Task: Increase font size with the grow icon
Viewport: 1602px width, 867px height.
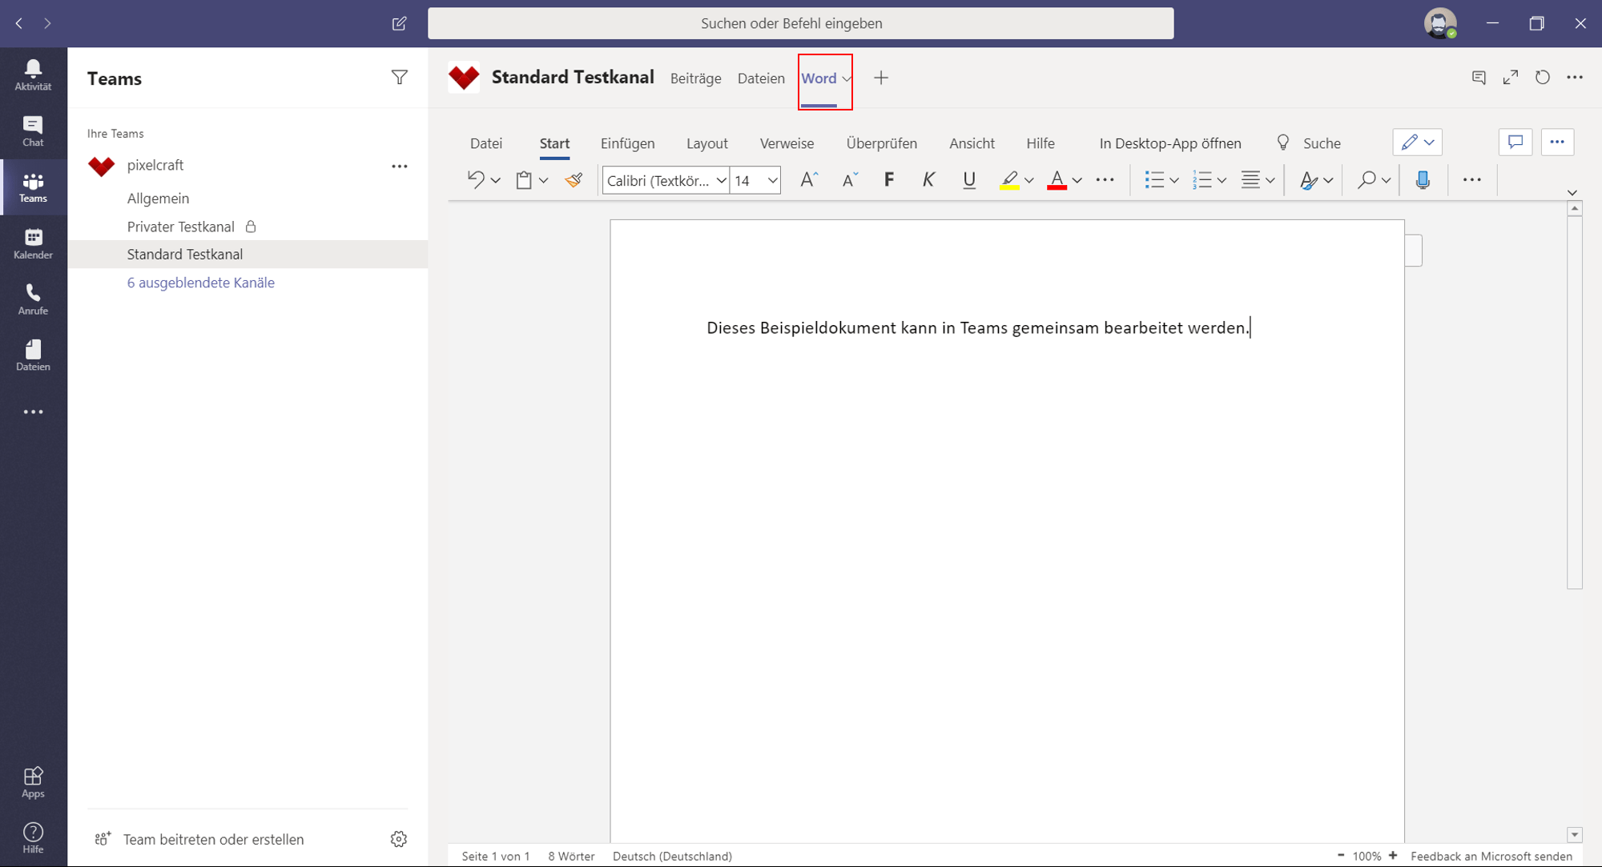Action: click(809, 180)
